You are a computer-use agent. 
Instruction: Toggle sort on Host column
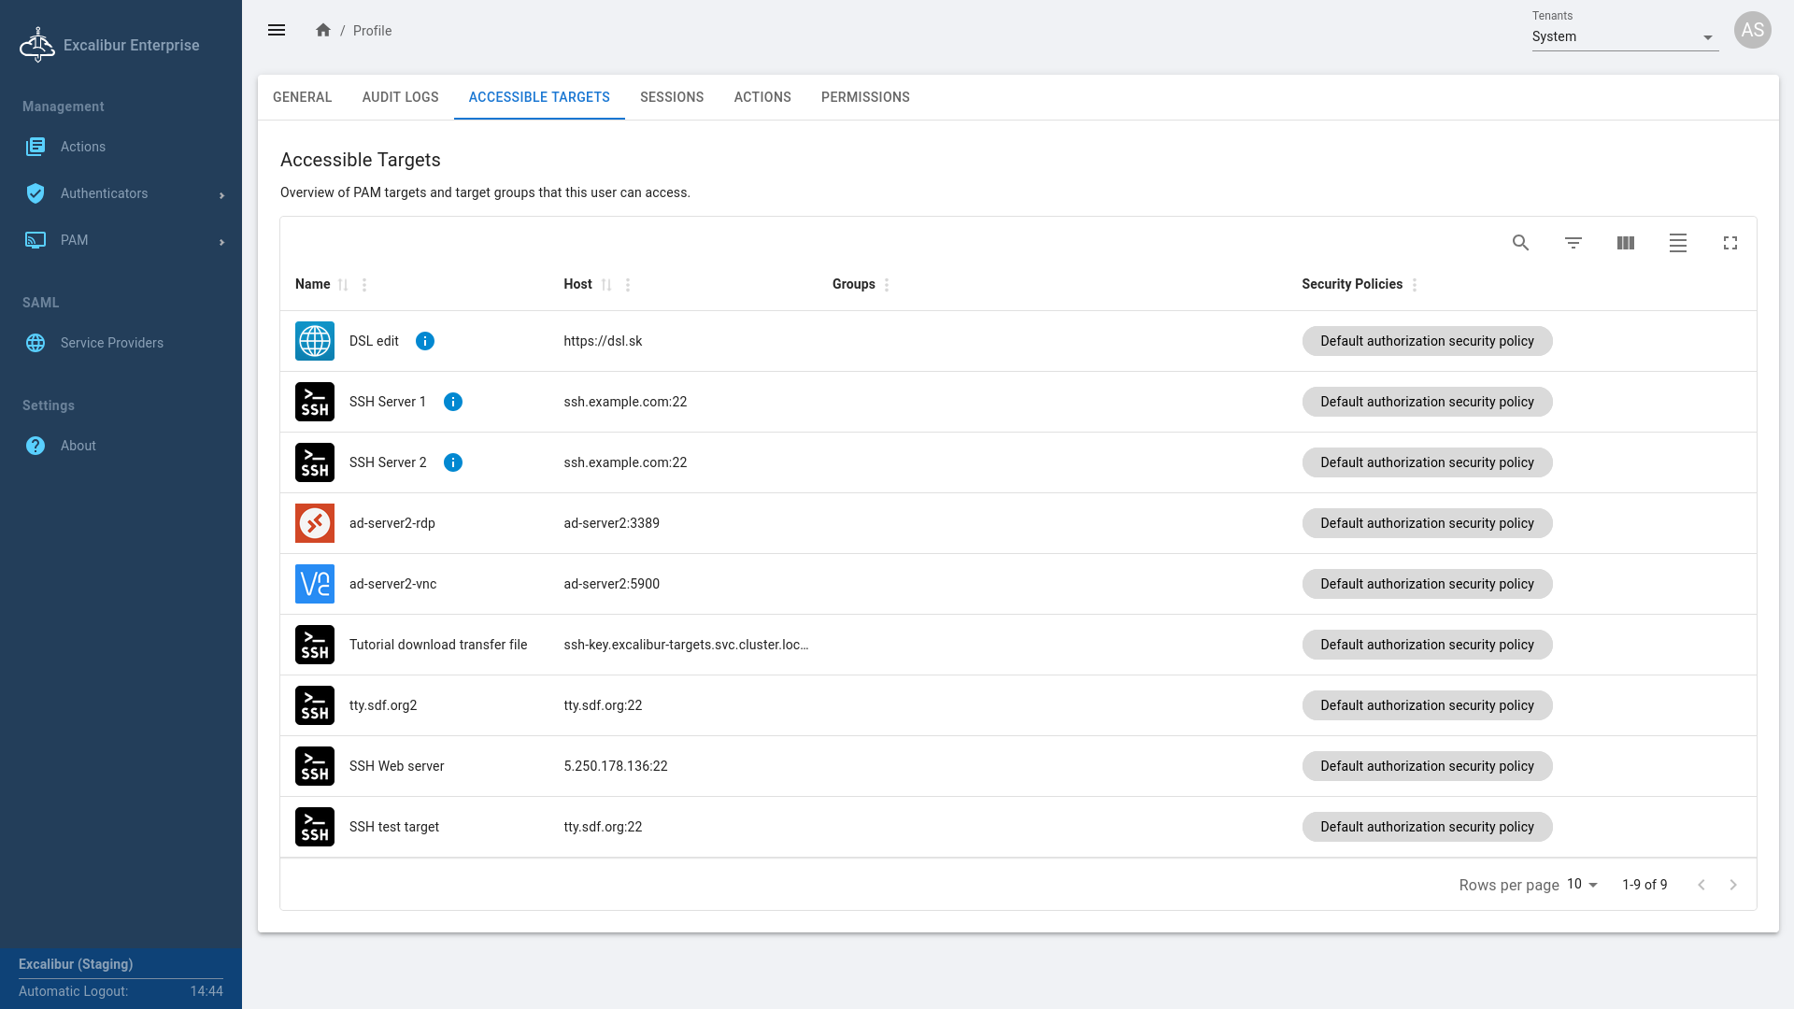click(606, 285)
